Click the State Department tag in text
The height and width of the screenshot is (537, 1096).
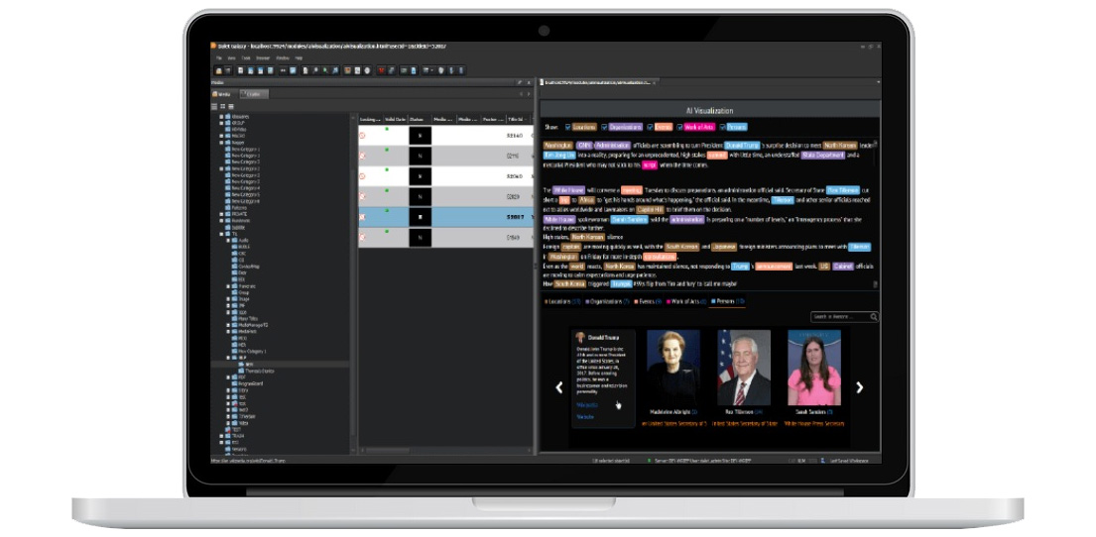822,155
